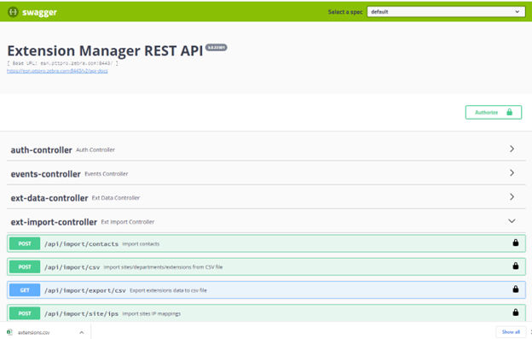
Task: Click Show all downloads button
Action: [x=511, y=332]
